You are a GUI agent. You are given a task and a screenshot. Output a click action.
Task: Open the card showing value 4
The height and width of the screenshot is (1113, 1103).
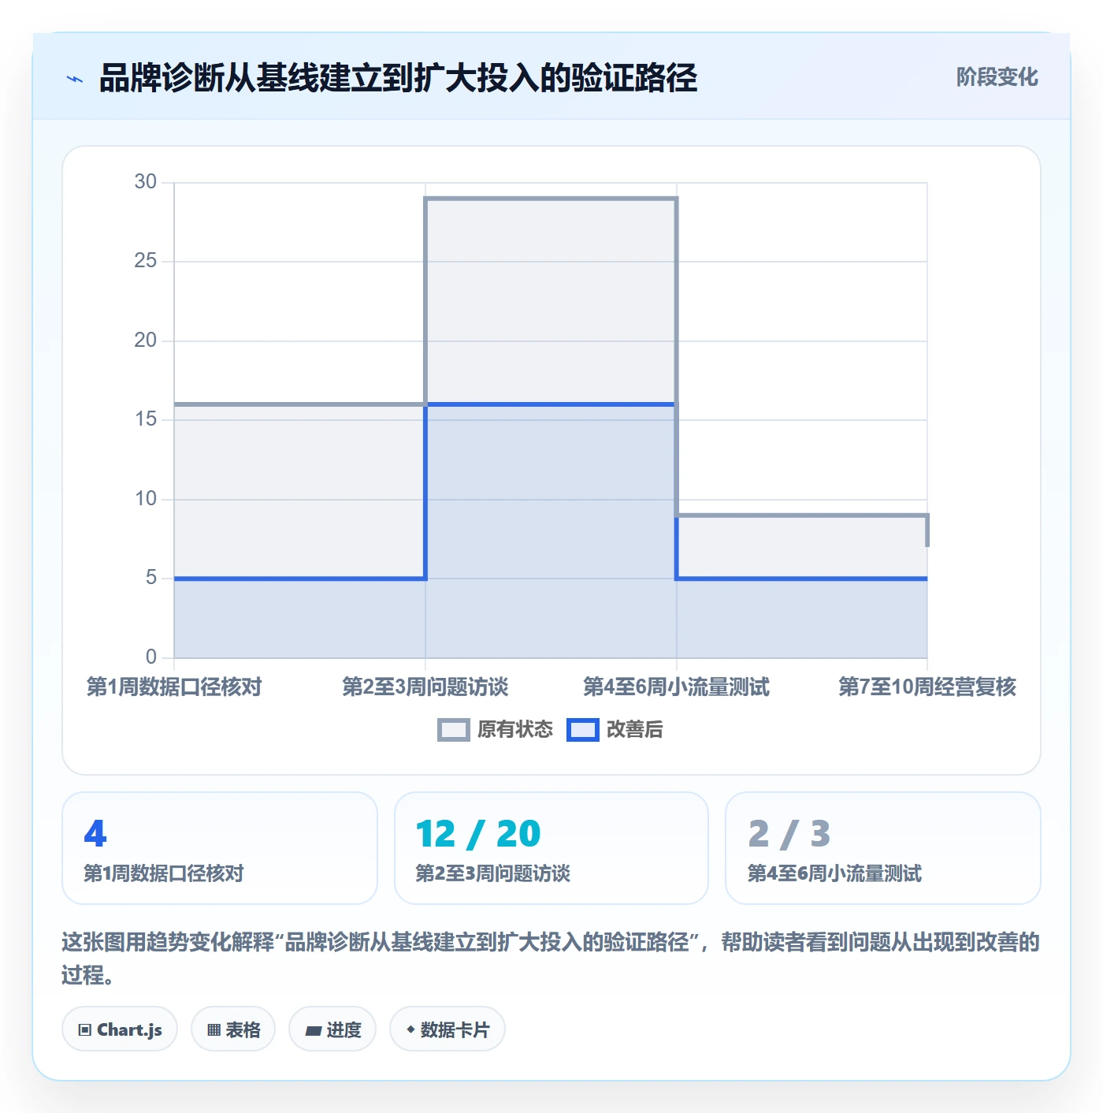click(x=220, y=848)
